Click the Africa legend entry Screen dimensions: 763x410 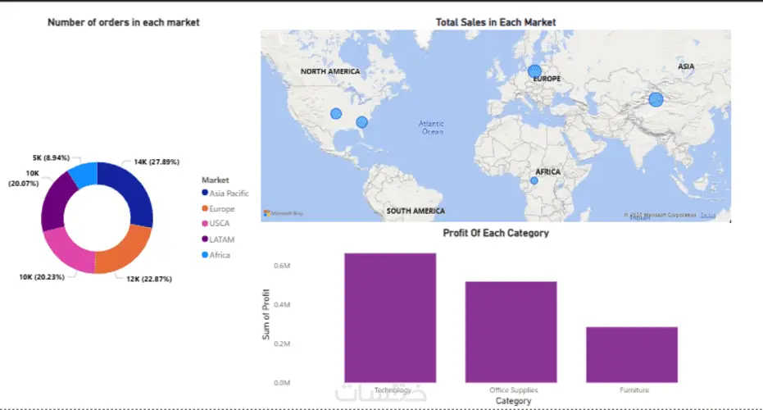(x=220, y=255)
